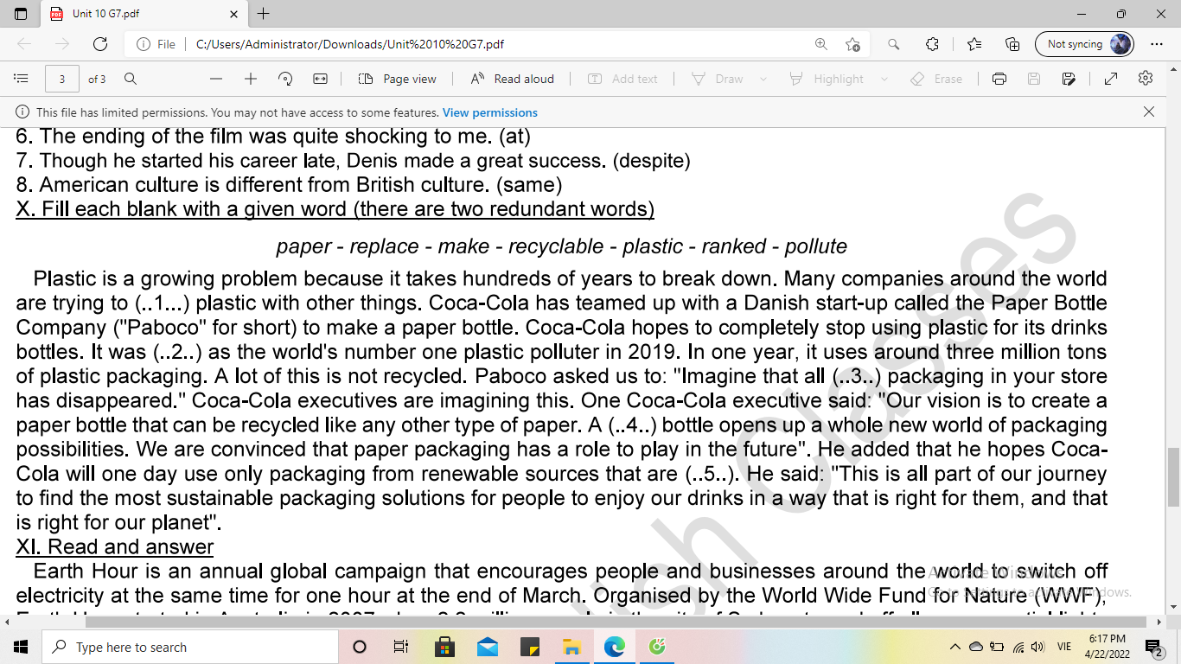
Task: Open Task View on taskbar
Action: [401, 647]
